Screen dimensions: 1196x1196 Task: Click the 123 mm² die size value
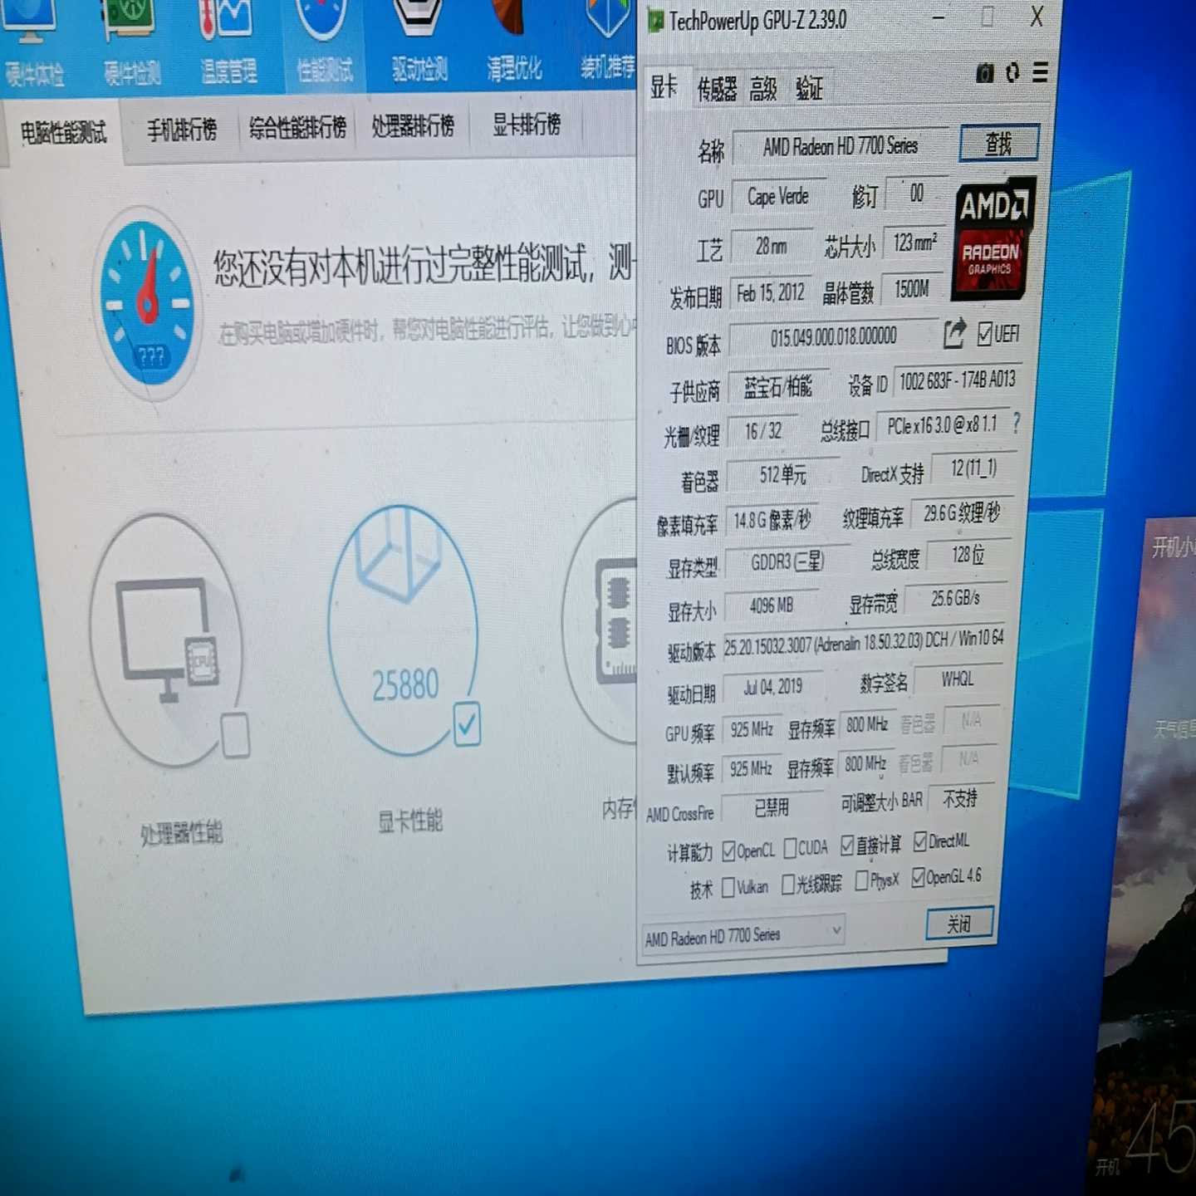coord(914,243)
